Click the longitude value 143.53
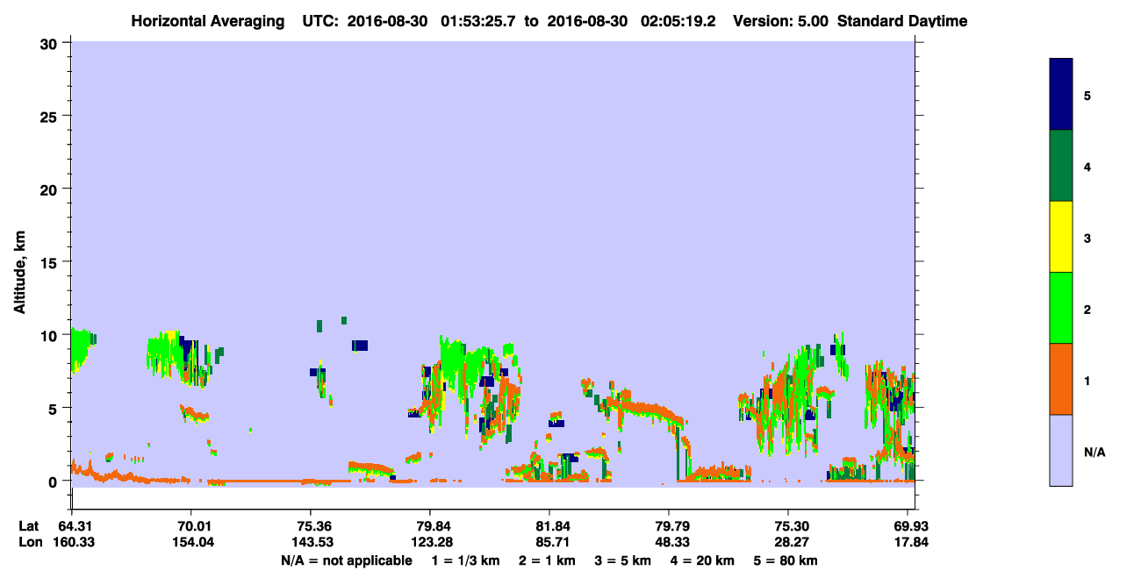 click(311, 542)
